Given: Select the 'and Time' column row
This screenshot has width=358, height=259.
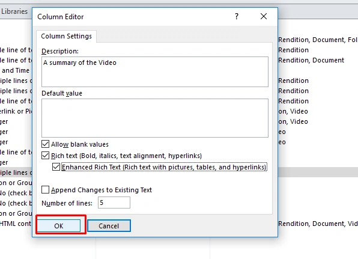Looking at the screenshot, I should pos(16,70).
